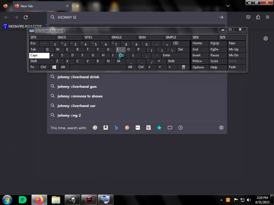Choose suggestion johnny simmons tv shows
Screen dimensions: 274x205
coord(137,96)
